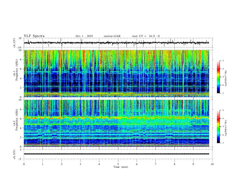This screenshot has height=184, width=239.
Task: Click the ch.2 'Frequency (kHz)' axis label
Action: (17, 119)
